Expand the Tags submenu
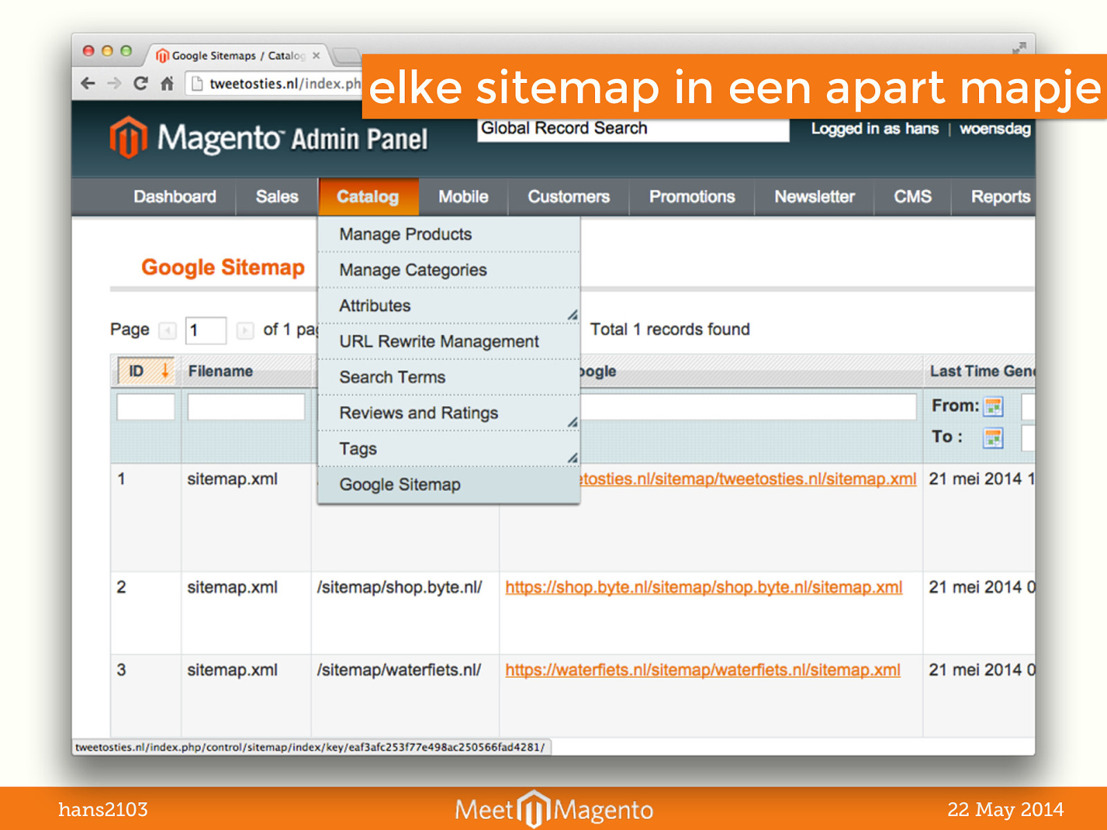Image resolution: width=1107 pixels, height=830 pixels. (x=448, y=449)
